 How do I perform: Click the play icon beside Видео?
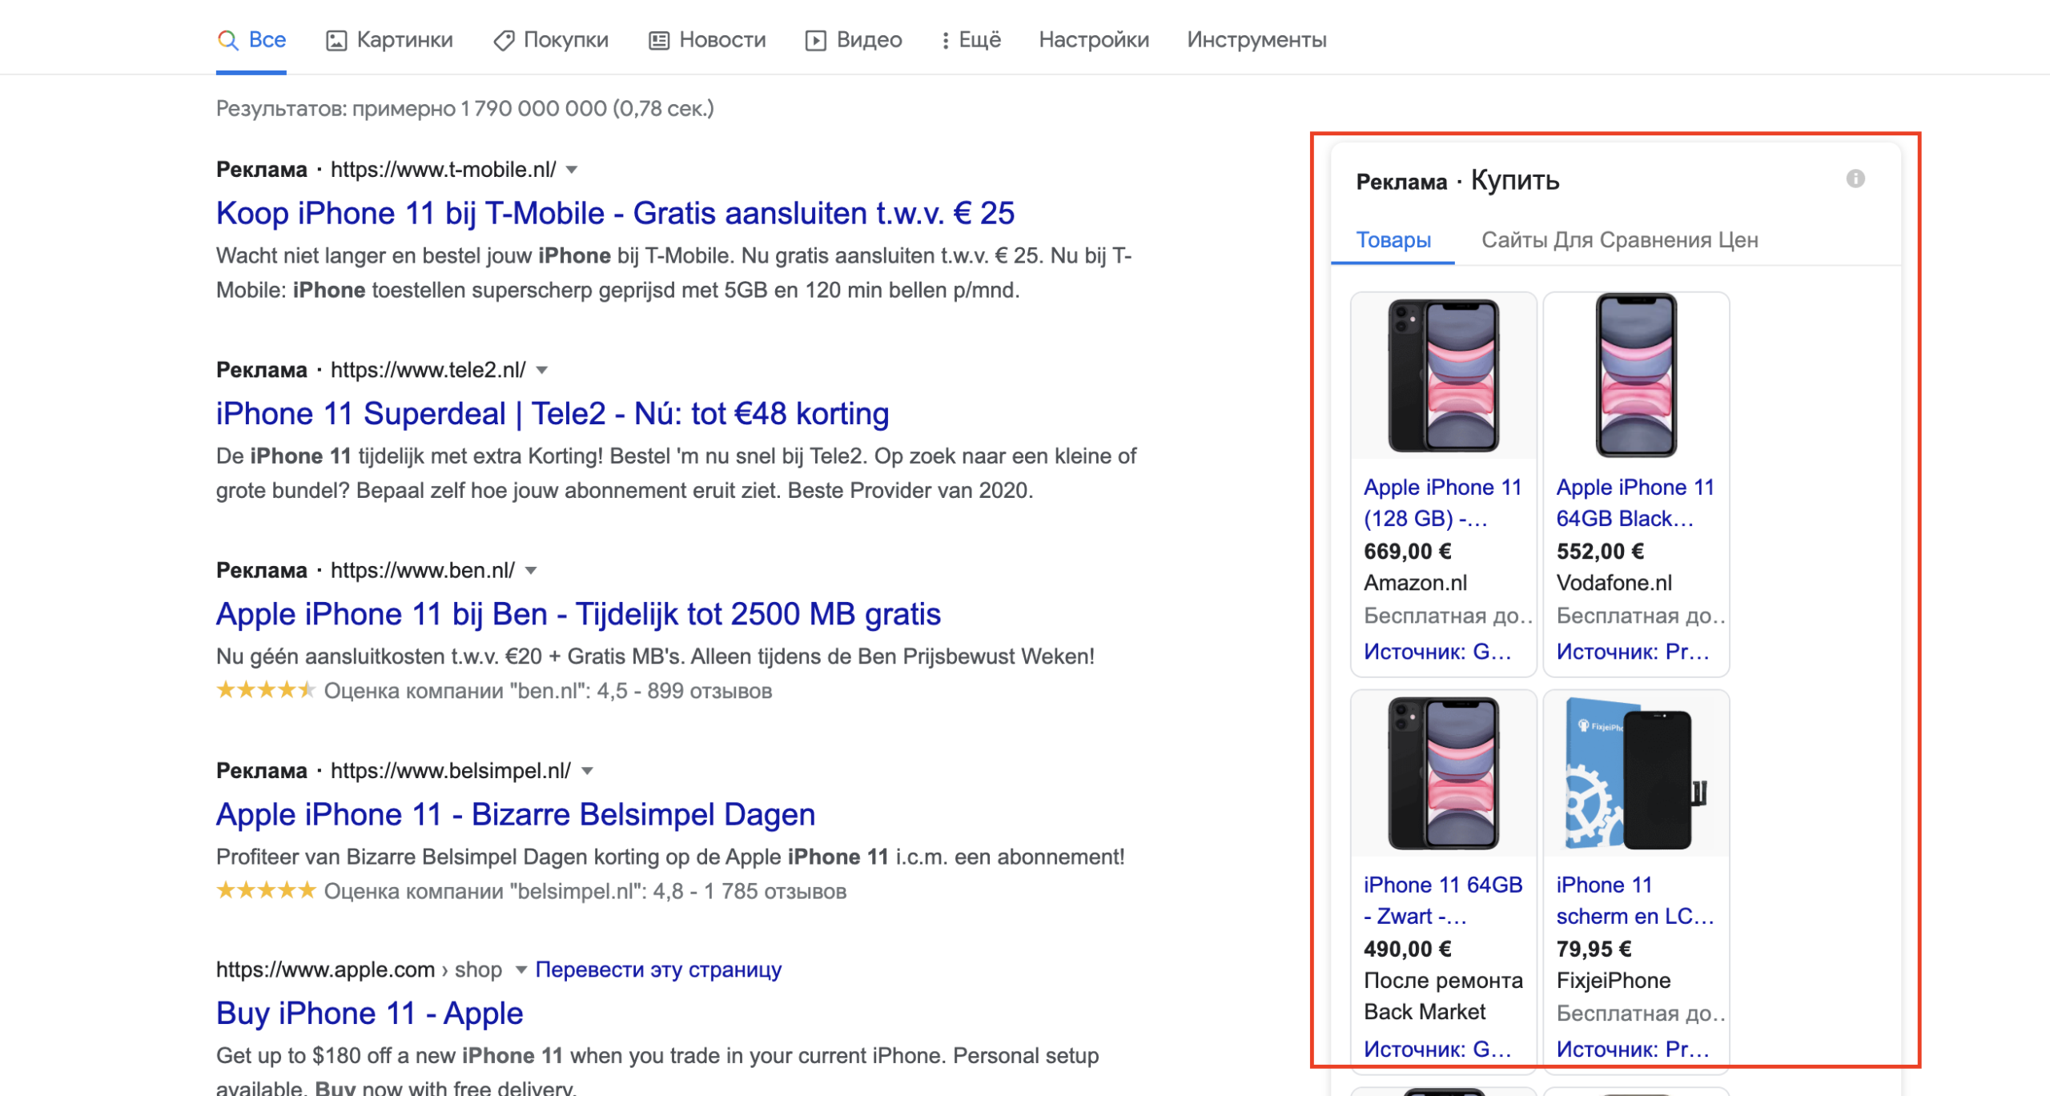point(816,40)
